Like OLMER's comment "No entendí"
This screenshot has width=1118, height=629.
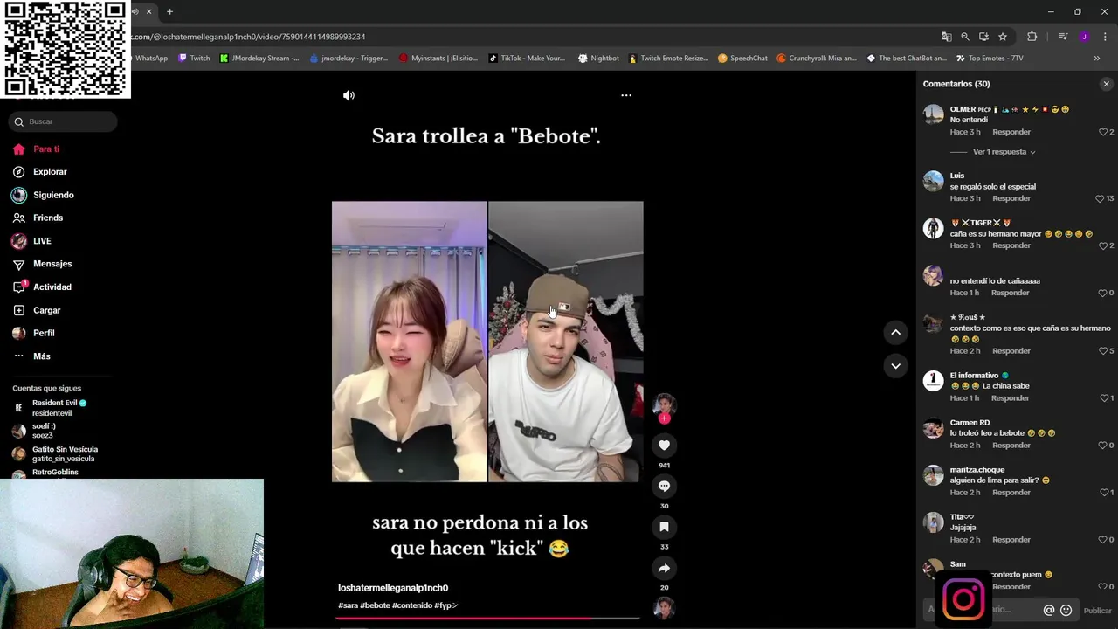coord(1103,132)
